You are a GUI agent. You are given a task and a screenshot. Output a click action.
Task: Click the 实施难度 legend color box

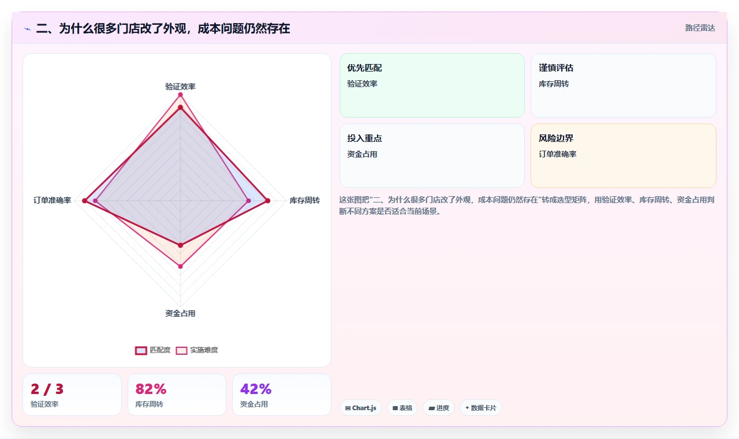(181, 350)
